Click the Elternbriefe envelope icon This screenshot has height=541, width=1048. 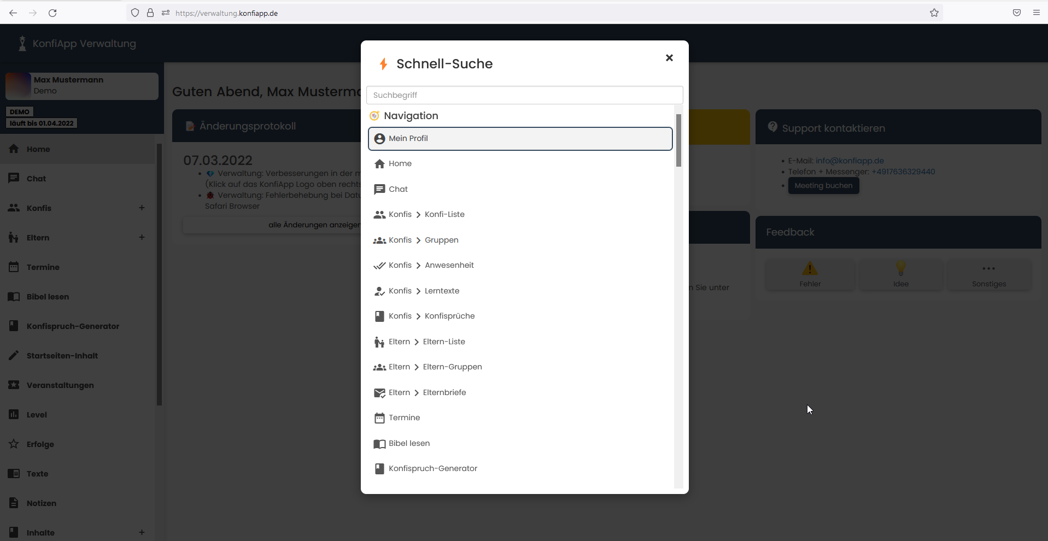[379, 393]
